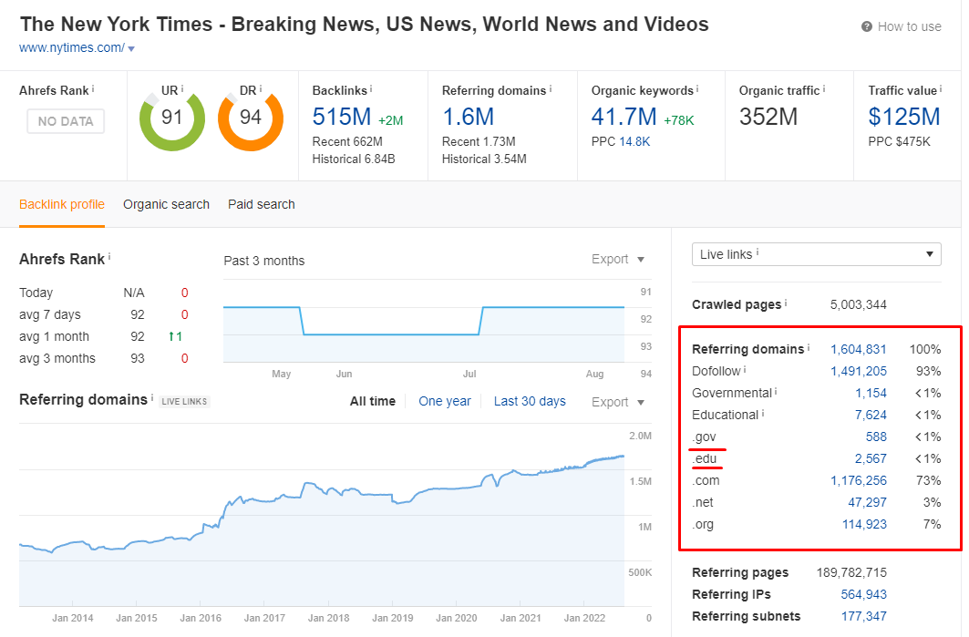The image size is (969, 637).
Task: Click the info icon next to Educational
Action: [x=763, y=414]
